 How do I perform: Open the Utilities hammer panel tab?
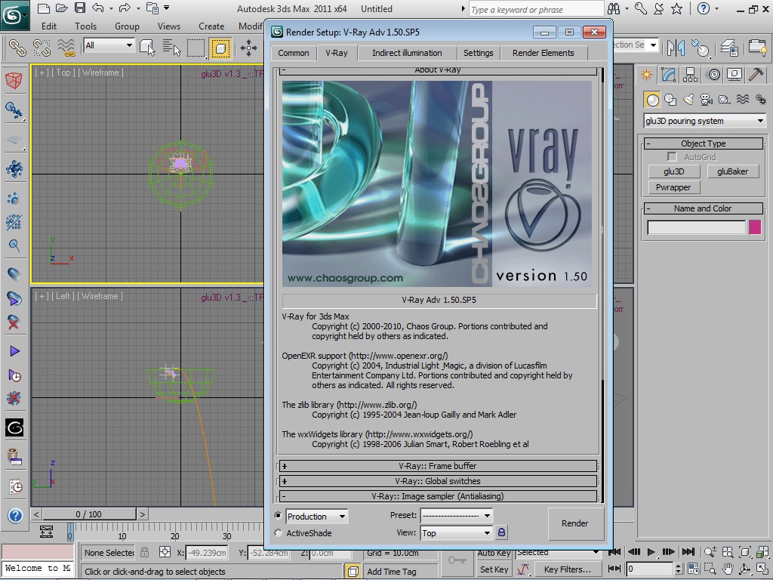click(756, 75)
